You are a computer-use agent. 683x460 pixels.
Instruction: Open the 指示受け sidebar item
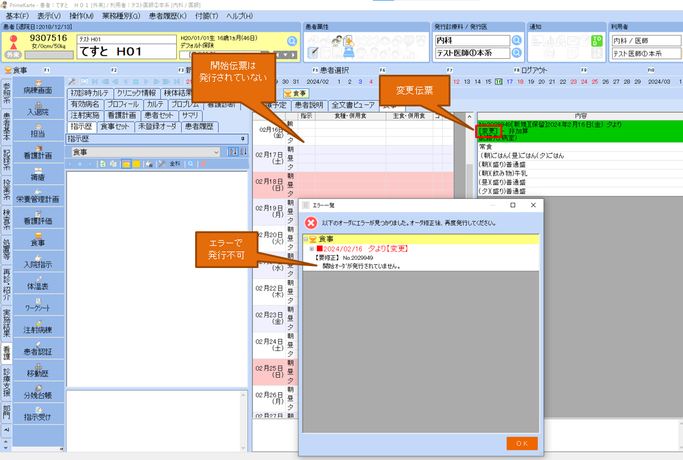tap(38, 414)
